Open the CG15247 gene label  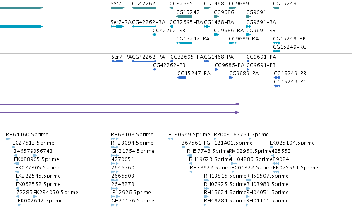coord(188,12)
